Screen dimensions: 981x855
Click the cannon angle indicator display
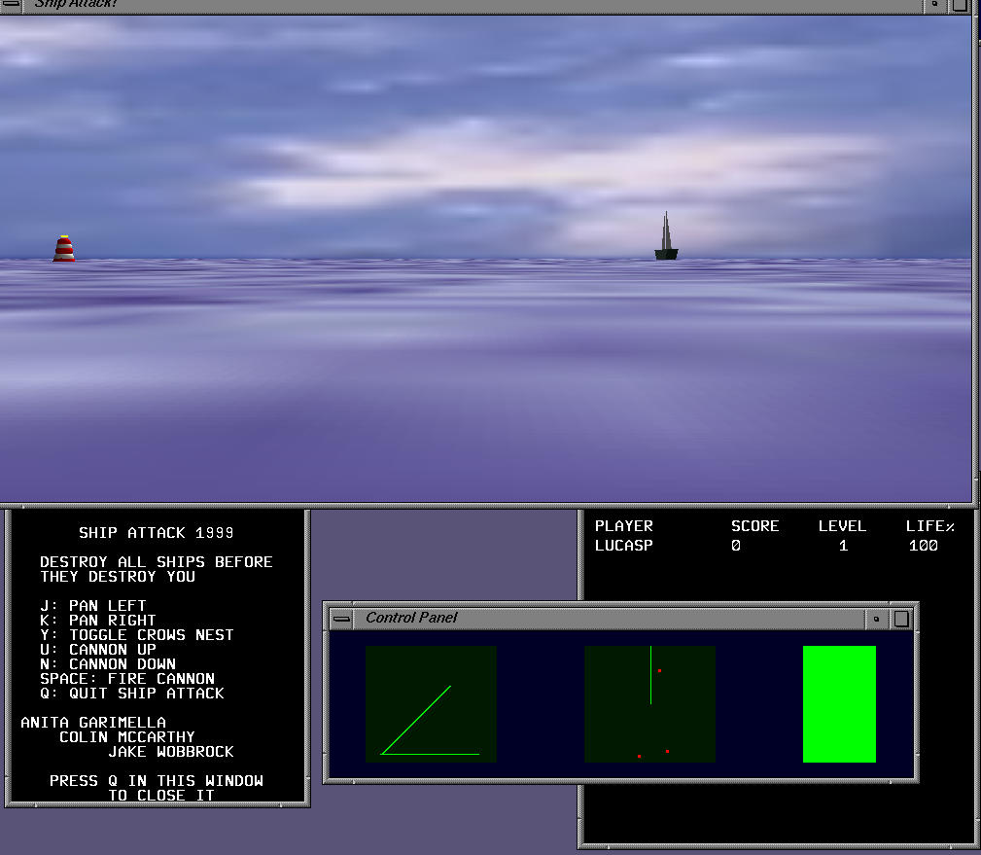(x=431, y=703)
